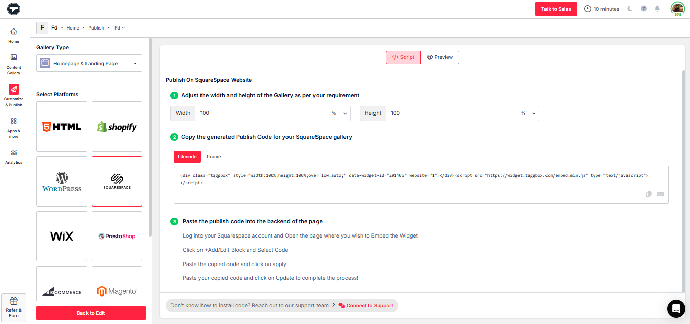The height and width of the screenshot is (324, 690).
Task: Expand the Gallery Type dropdown
Action: tap(89, 63)
